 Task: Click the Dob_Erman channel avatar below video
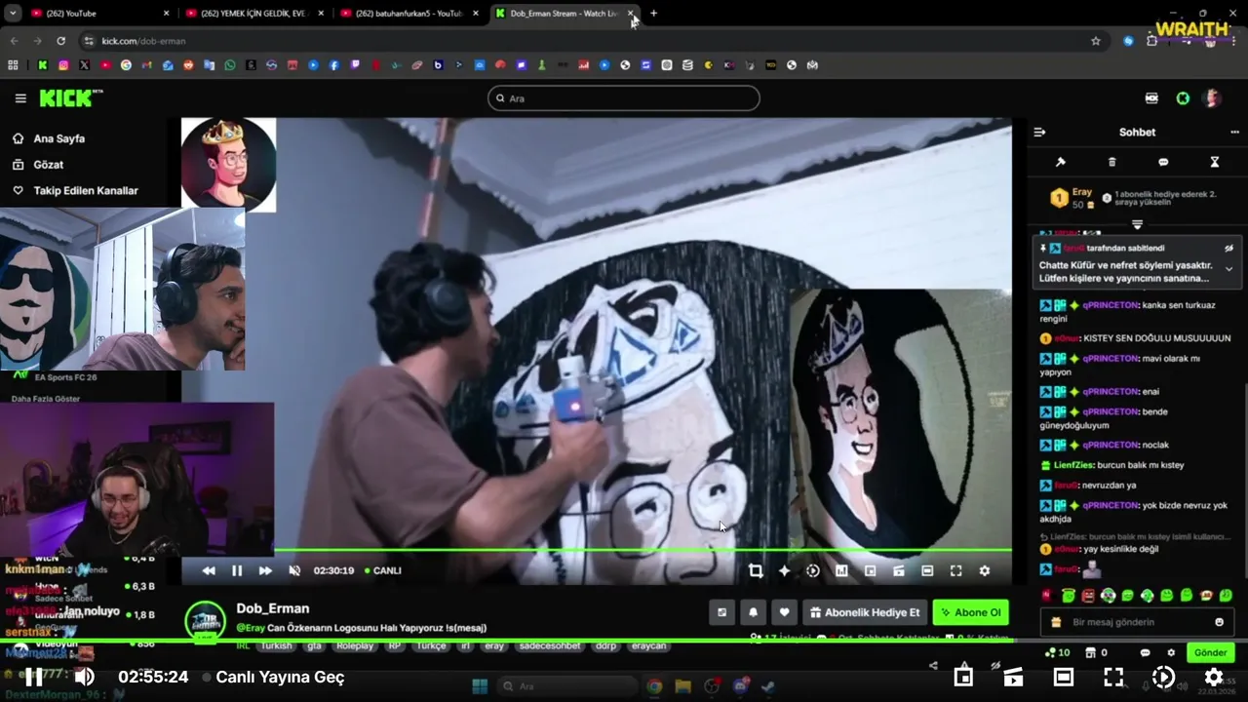(x=205, y=621)
